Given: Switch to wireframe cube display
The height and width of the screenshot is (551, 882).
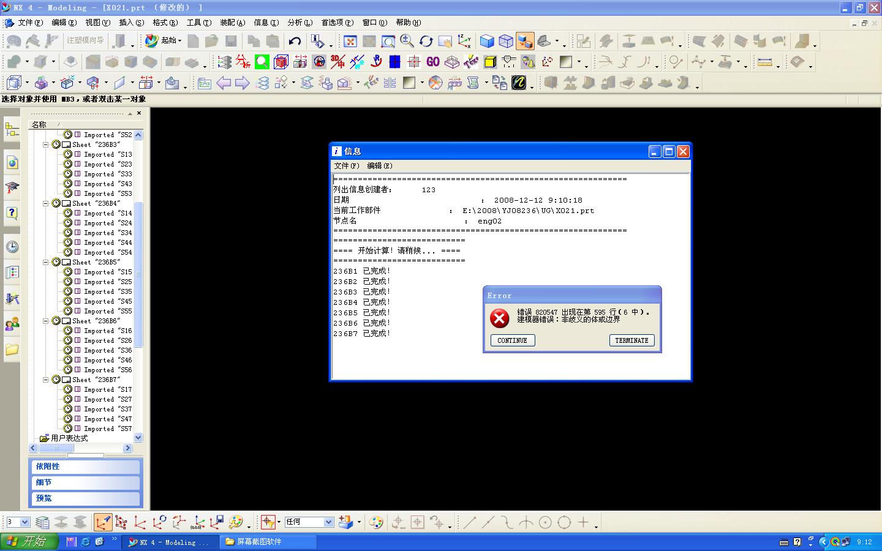Looking at the screenshot, I should pos(506,41).
